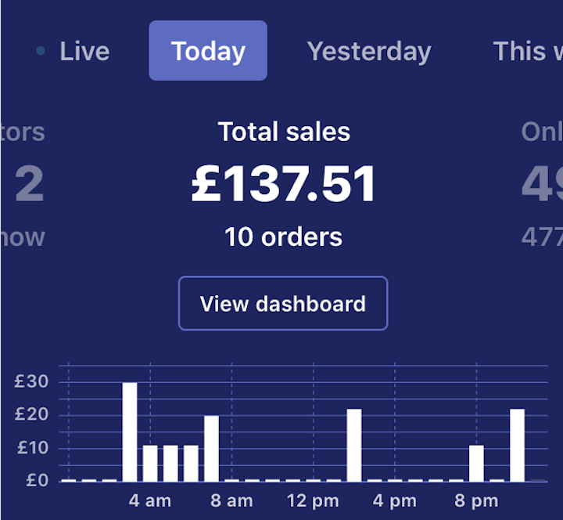Click the £11 bar at 8 pm
The height and width of the screenshot is (520, 563).
click(476, 463)
